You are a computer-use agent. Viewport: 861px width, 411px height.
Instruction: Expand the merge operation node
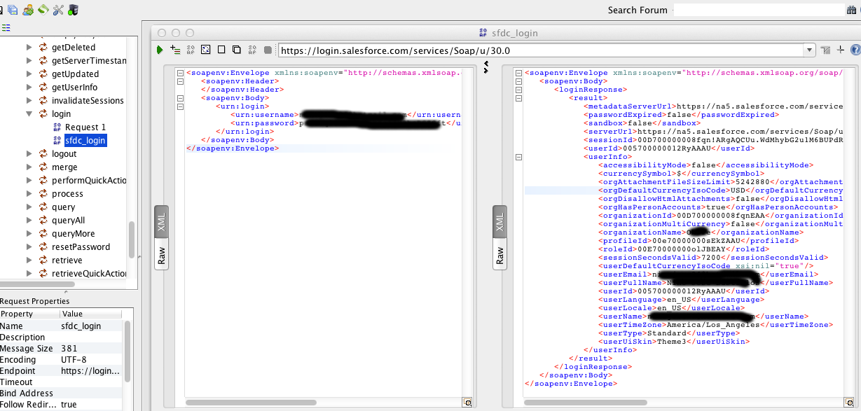tap(29, 167)
